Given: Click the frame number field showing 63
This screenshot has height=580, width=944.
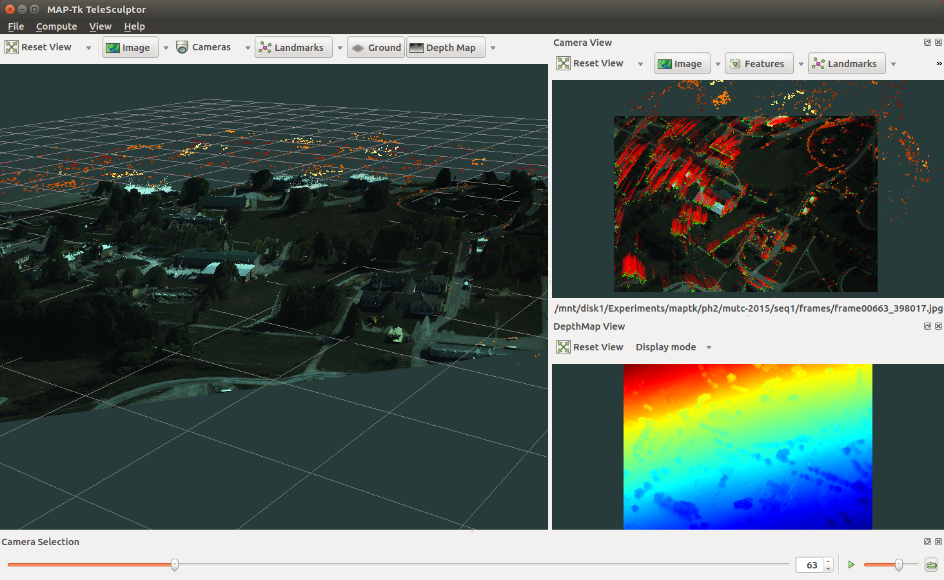Looking at the screenshot, I should (809, 565).
